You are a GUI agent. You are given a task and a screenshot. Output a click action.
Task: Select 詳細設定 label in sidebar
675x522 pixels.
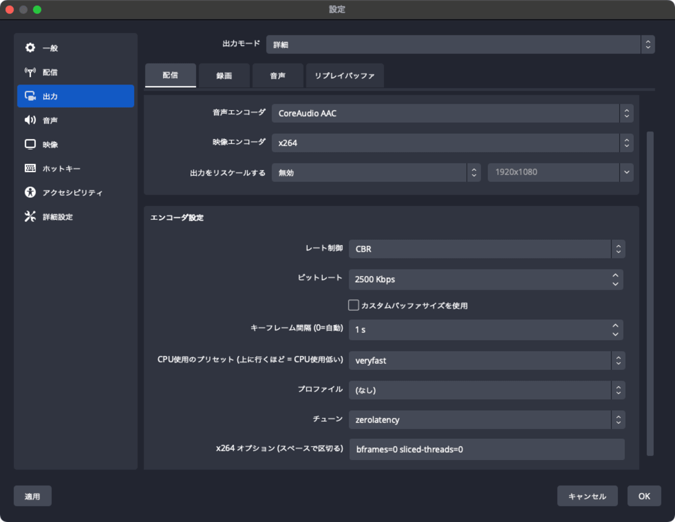pyautogui.click(x=58, y=217)
